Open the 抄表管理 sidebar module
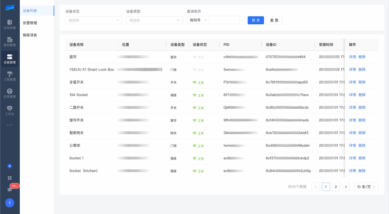Image resolution: width=389 pixels, height=214 pixels. point(10,93)
